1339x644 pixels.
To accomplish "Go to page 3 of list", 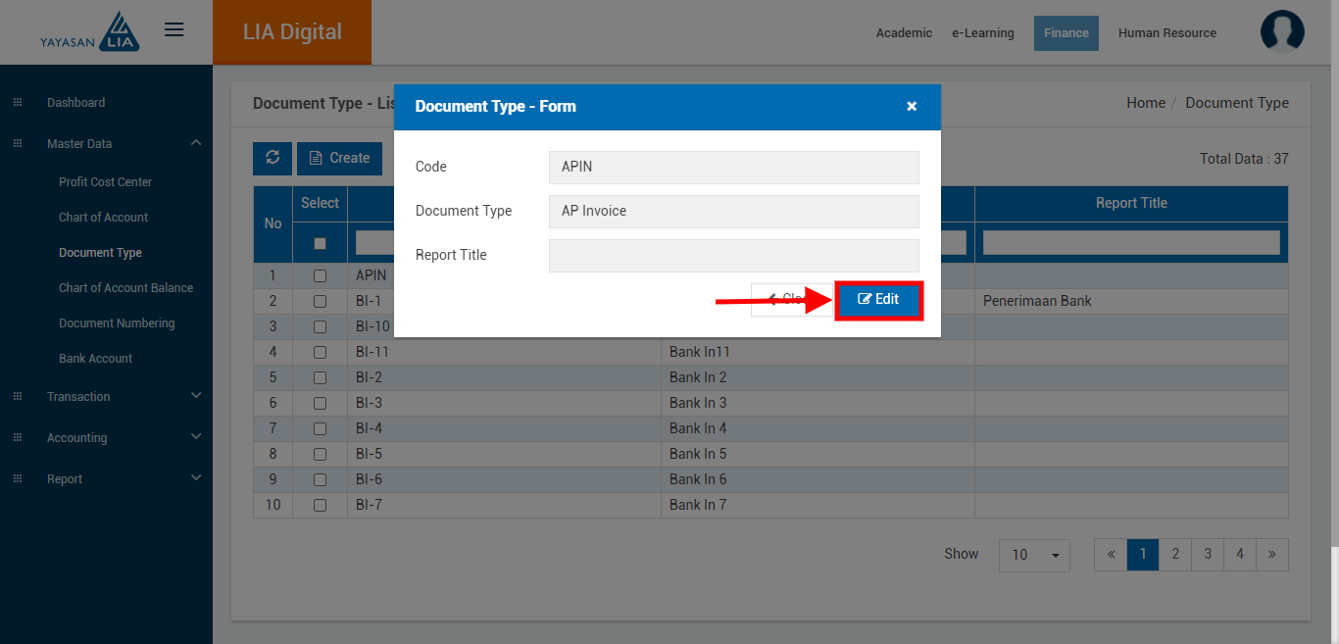I will (1207, 555).
